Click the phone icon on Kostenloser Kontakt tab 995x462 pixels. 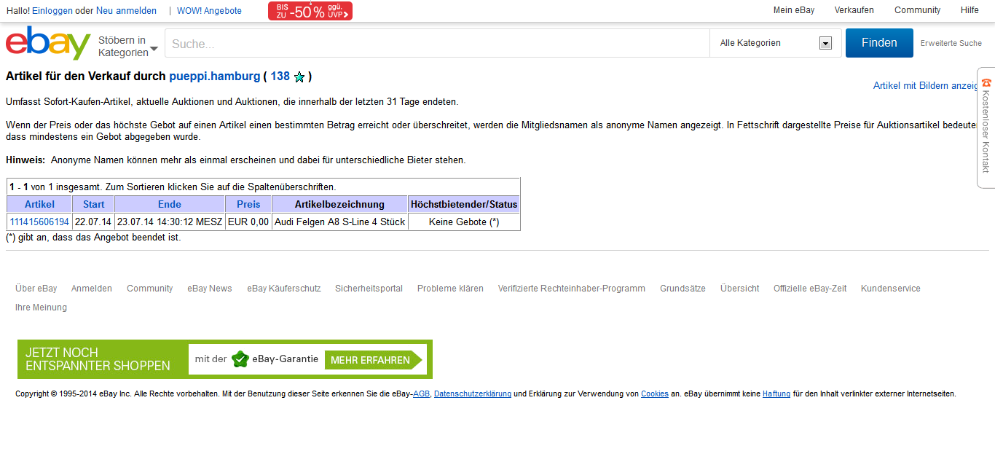point(986,83)
